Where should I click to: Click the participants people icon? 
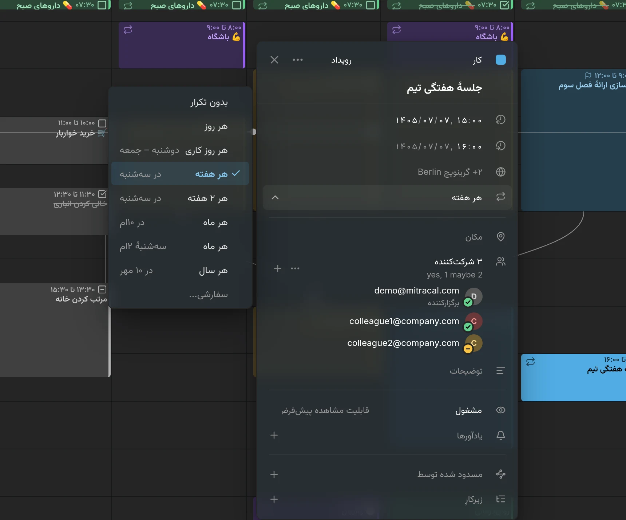point(501,261)
